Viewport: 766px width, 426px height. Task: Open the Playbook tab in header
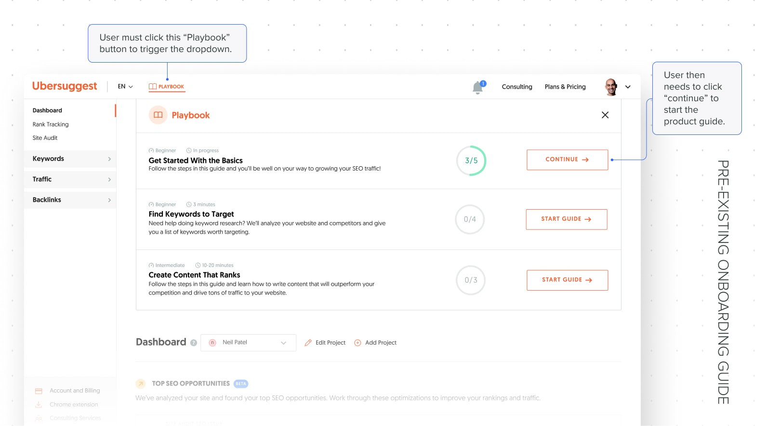[x=167, y=87]
